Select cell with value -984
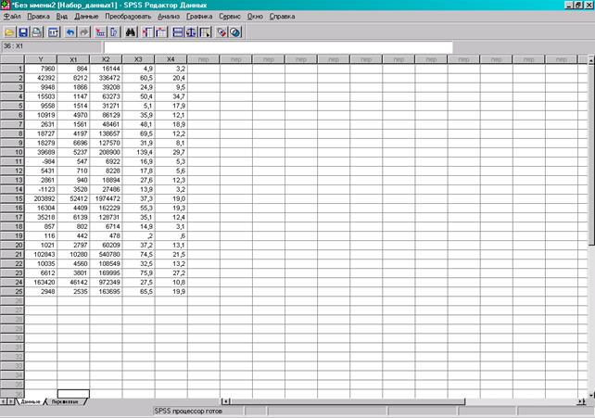Viewport: 595px width, 418px height. (41, 161)
